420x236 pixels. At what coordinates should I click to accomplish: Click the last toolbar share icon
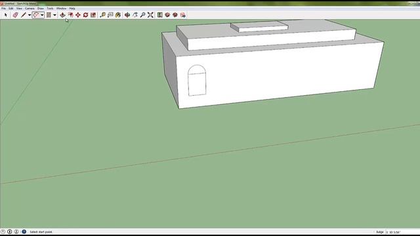point(183,15)
